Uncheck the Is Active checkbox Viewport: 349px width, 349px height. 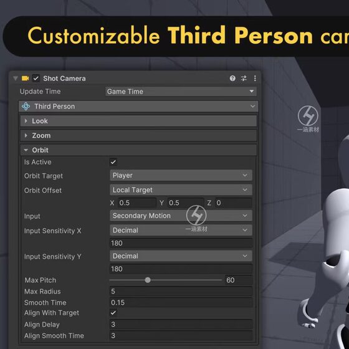tap(113, 162)
